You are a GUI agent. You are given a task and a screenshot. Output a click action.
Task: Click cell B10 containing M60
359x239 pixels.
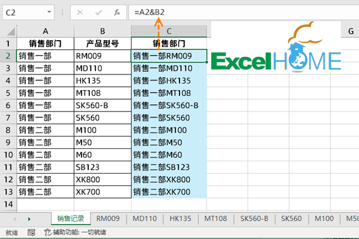tap(102, 155)
